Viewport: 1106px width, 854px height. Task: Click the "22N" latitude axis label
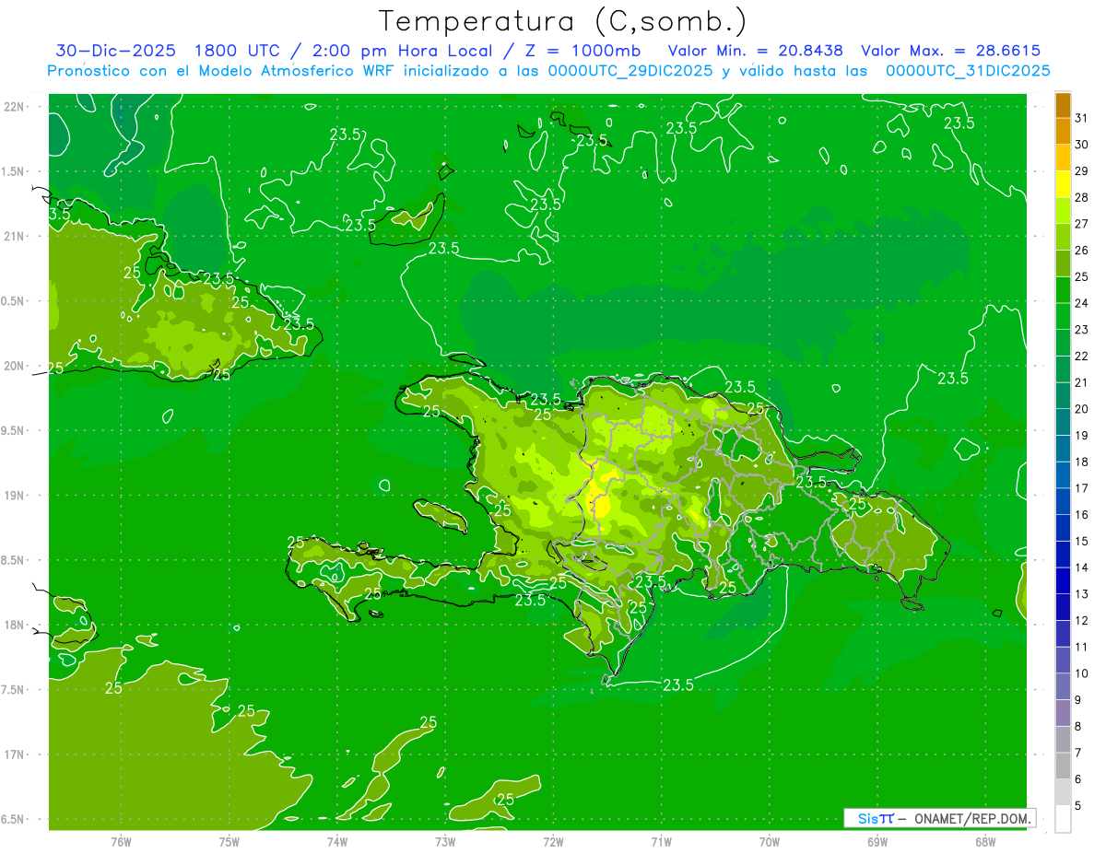pos(14,106)
